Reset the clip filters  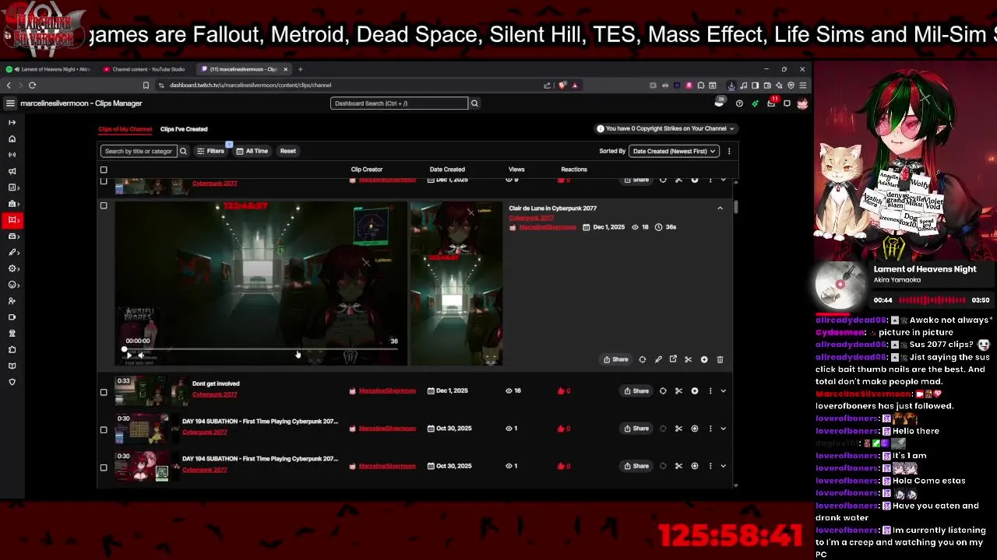(x=288, y=151)
